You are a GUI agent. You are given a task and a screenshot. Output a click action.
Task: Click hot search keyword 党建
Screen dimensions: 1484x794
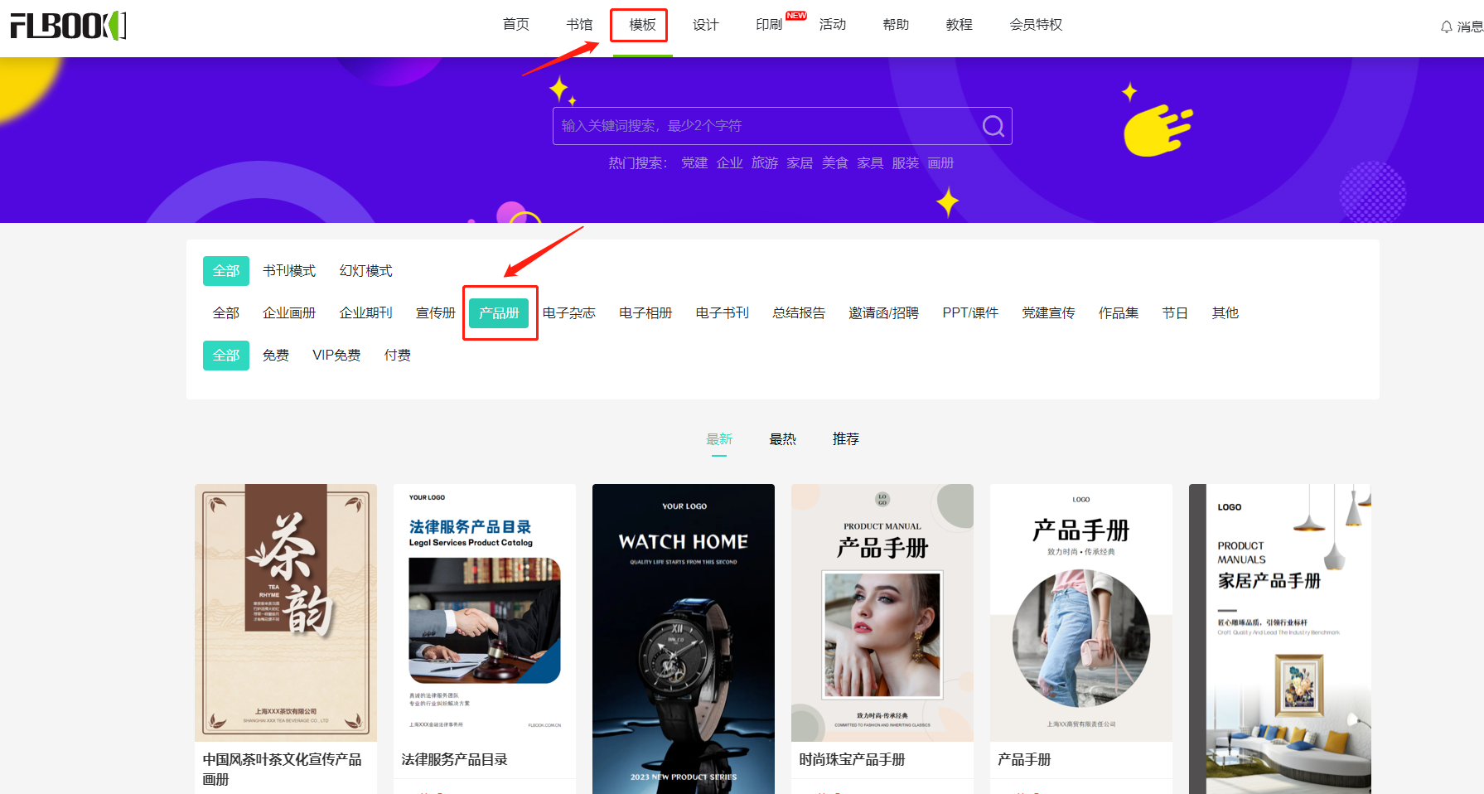694,163
